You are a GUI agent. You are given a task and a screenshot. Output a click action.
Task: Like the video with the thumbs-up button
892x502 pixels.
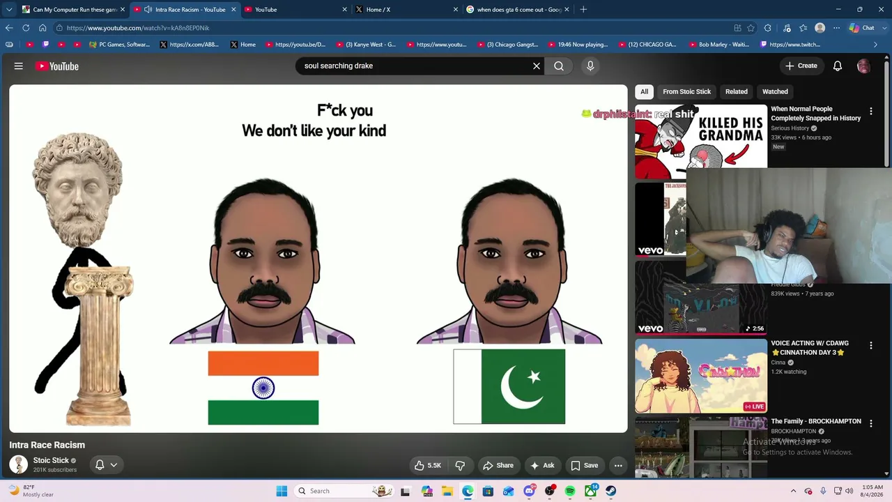(428, 465)
